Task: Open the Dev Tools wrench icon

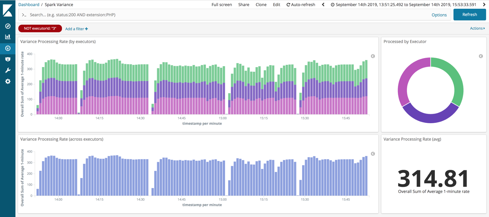Action: pyautogui.click(x=8, y=71)
